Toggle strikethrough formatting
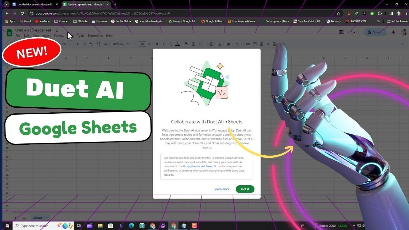 [x=171, y=44]
